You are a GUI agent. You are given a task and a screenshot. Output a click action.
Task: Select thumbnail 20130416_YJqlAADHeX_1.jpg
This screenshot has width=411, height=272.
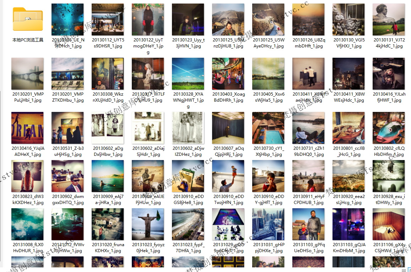[27, 128]
